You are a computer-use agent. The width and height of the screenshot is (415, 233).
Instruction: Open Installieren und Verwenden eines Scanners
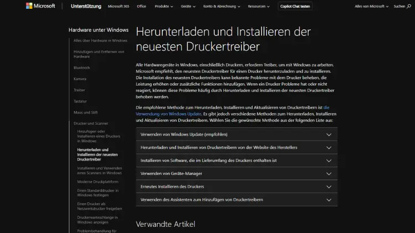(100, 171)
